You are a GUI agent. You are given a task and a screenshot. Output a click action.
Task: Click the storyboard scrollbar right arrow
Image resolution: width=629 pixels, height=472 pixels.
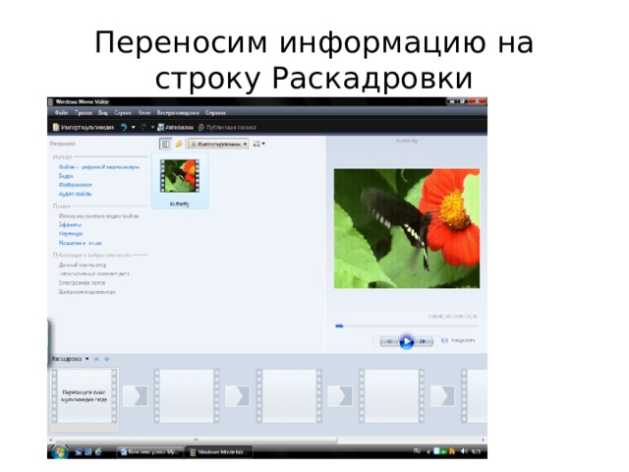(x=483, y=440)
